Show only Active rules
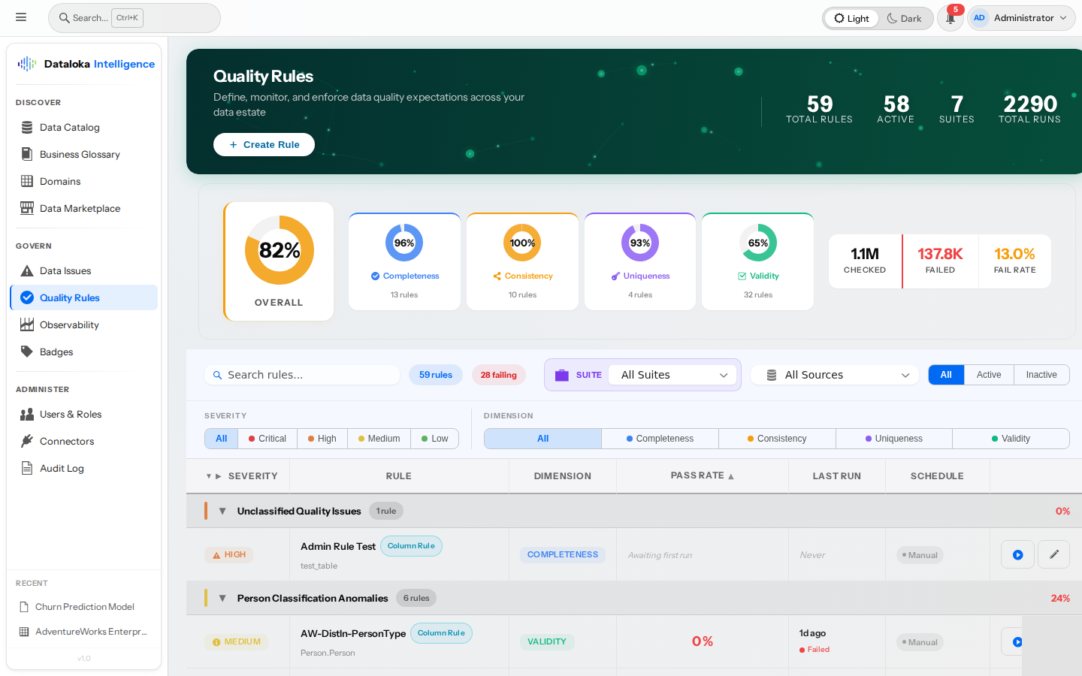The width and height of the screenshot is (1082, 676). 989,374
